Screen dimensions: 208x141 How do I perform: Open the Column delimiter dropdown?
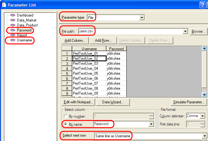pyautogui.click(x=203, y=116)
